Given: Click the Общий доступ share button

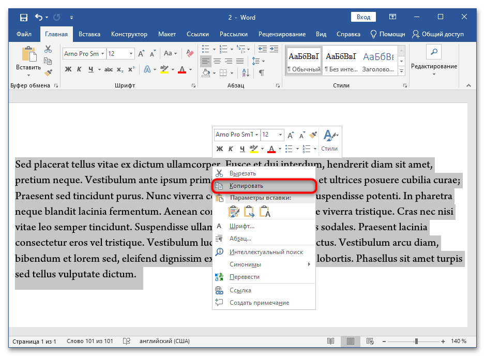Looking at the screenshot, I should point(438,34).
